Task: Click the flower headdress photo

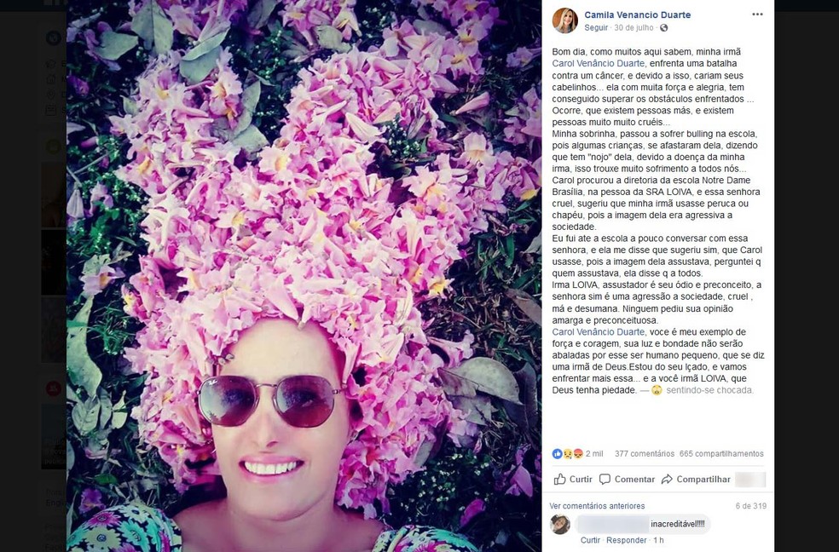Action: [x=304, y=276]
